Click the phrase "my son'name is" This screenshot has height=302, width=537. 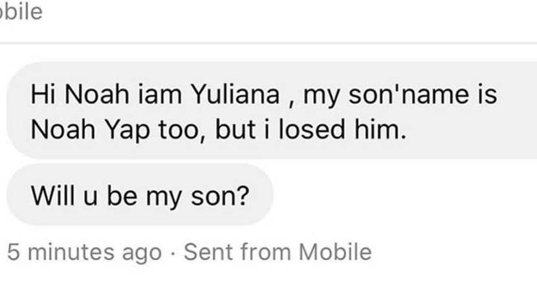tap(400, 96)
